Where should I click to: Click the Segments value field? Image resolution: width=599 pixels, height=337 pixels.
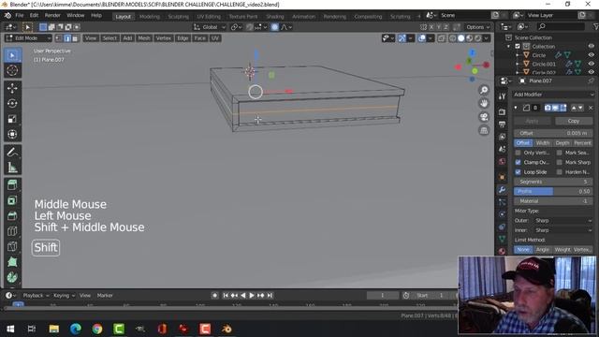click(553, 182)
